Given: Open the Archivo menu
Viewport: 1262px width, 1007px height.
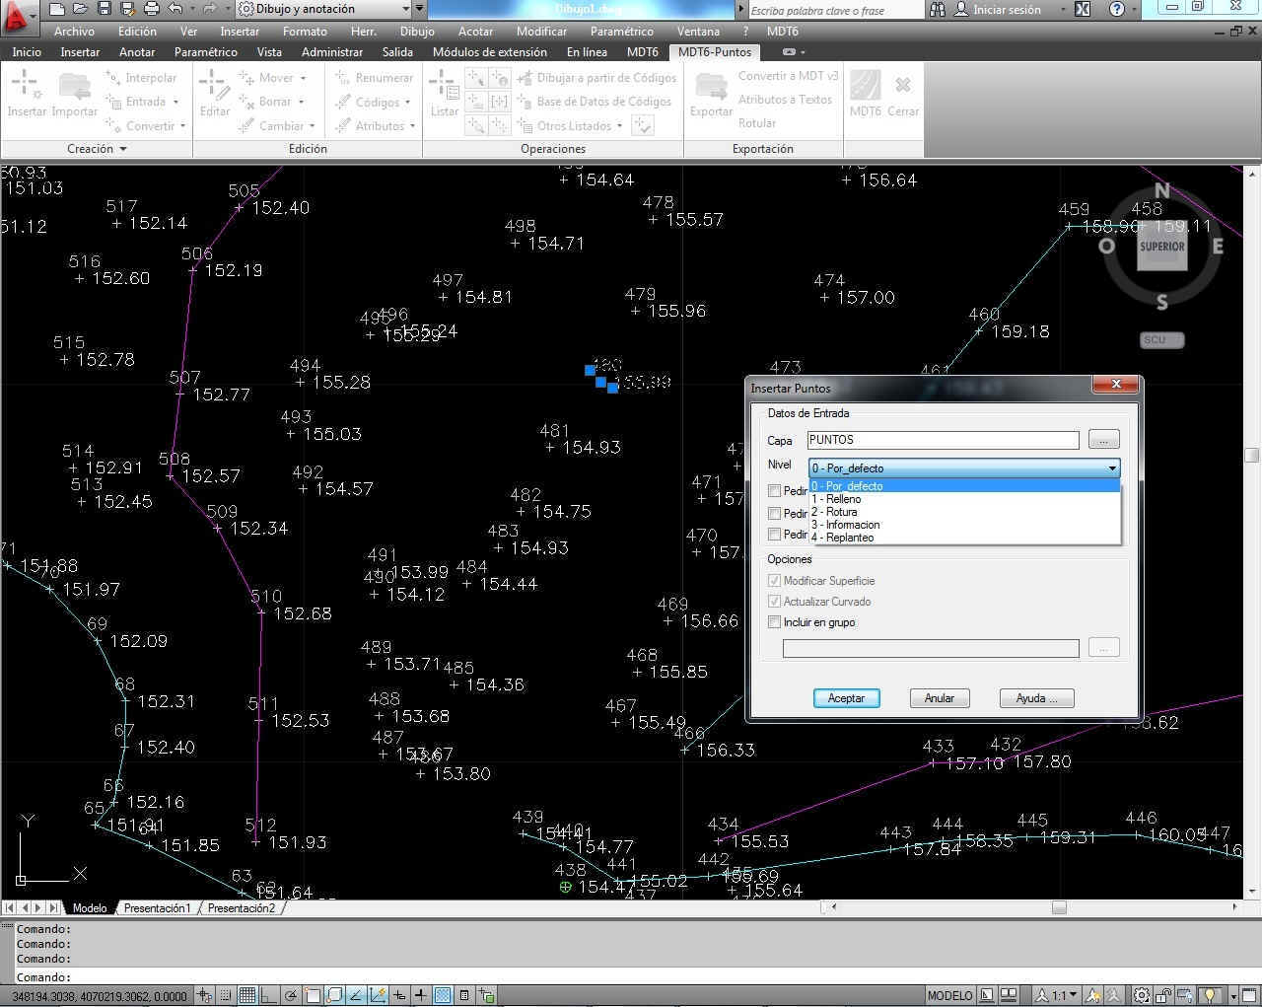Looking at the screenshot, I should click(x=74, y=32).
